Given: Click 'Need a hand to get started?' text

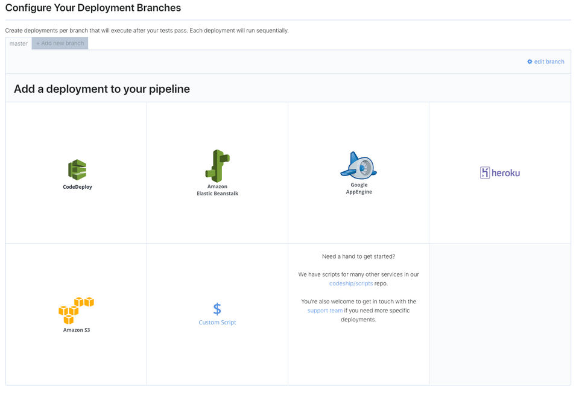Looking at the screenshot, I should 358,256.
